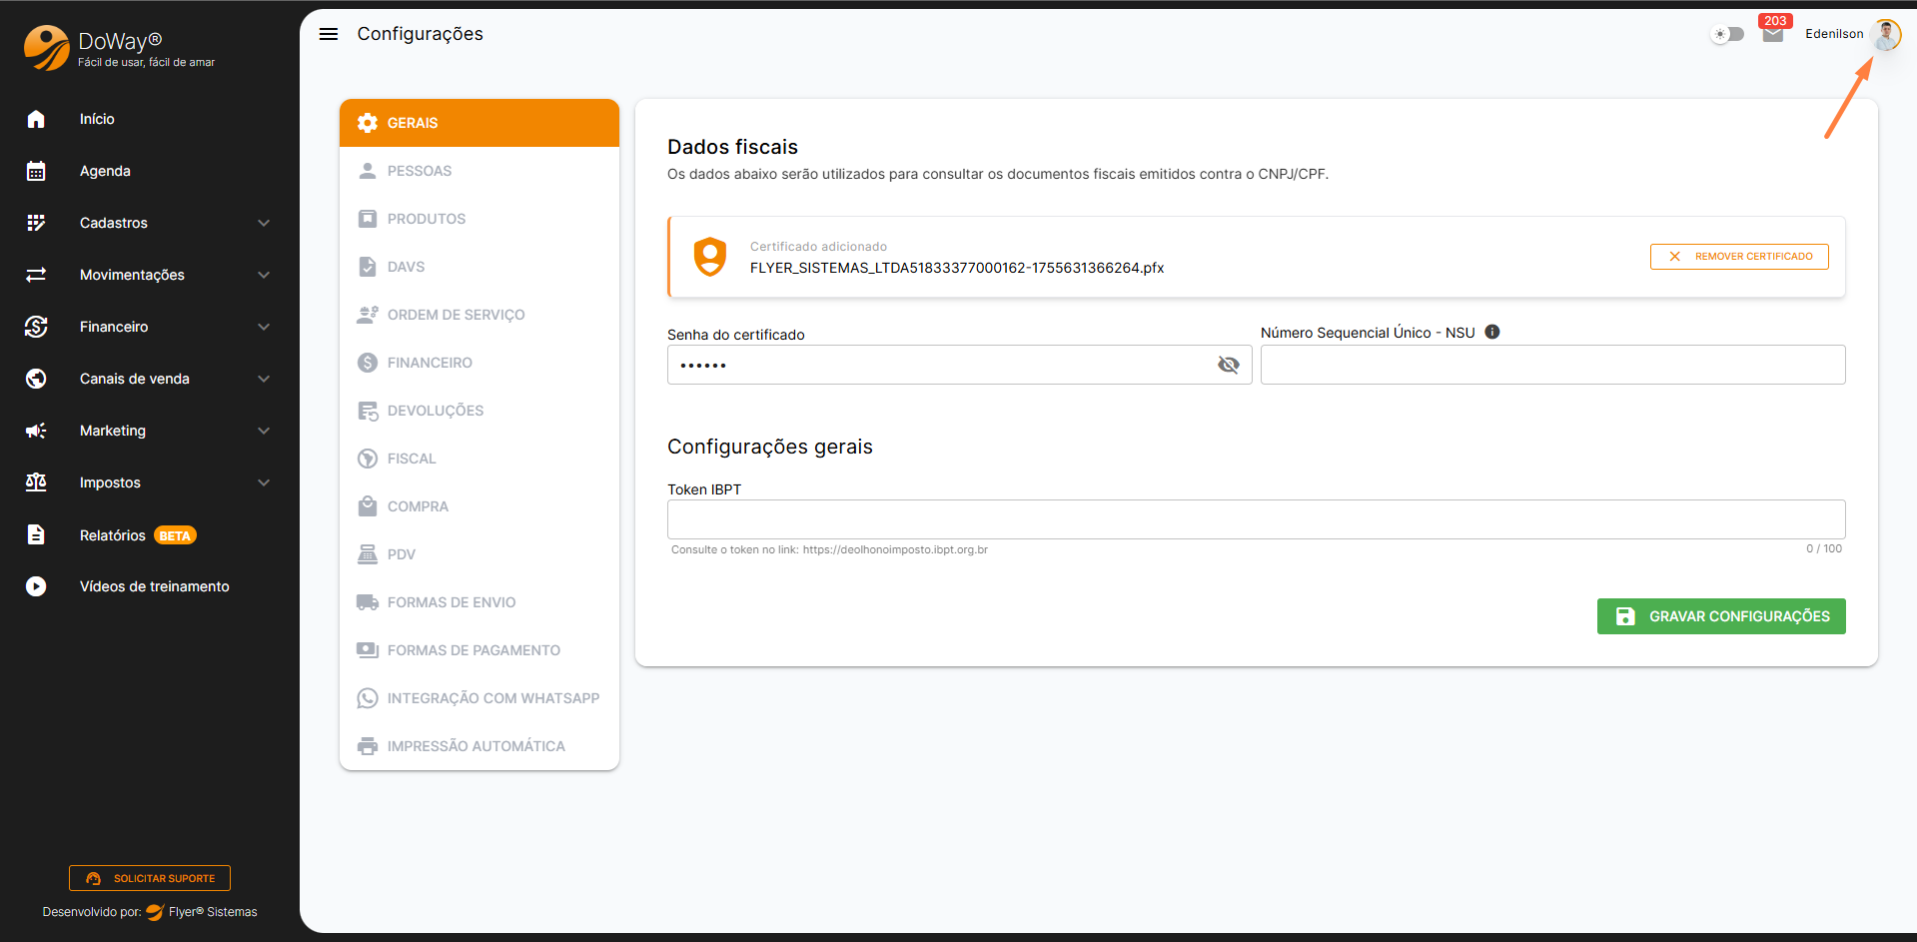Click the Edenilson profile avatar
1917x942 pixels.
click(1886, 35)
